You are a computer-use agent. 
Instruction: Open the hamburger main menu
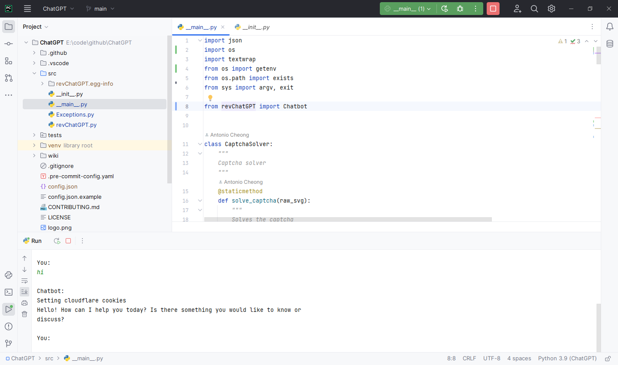[x=27, y=9]
